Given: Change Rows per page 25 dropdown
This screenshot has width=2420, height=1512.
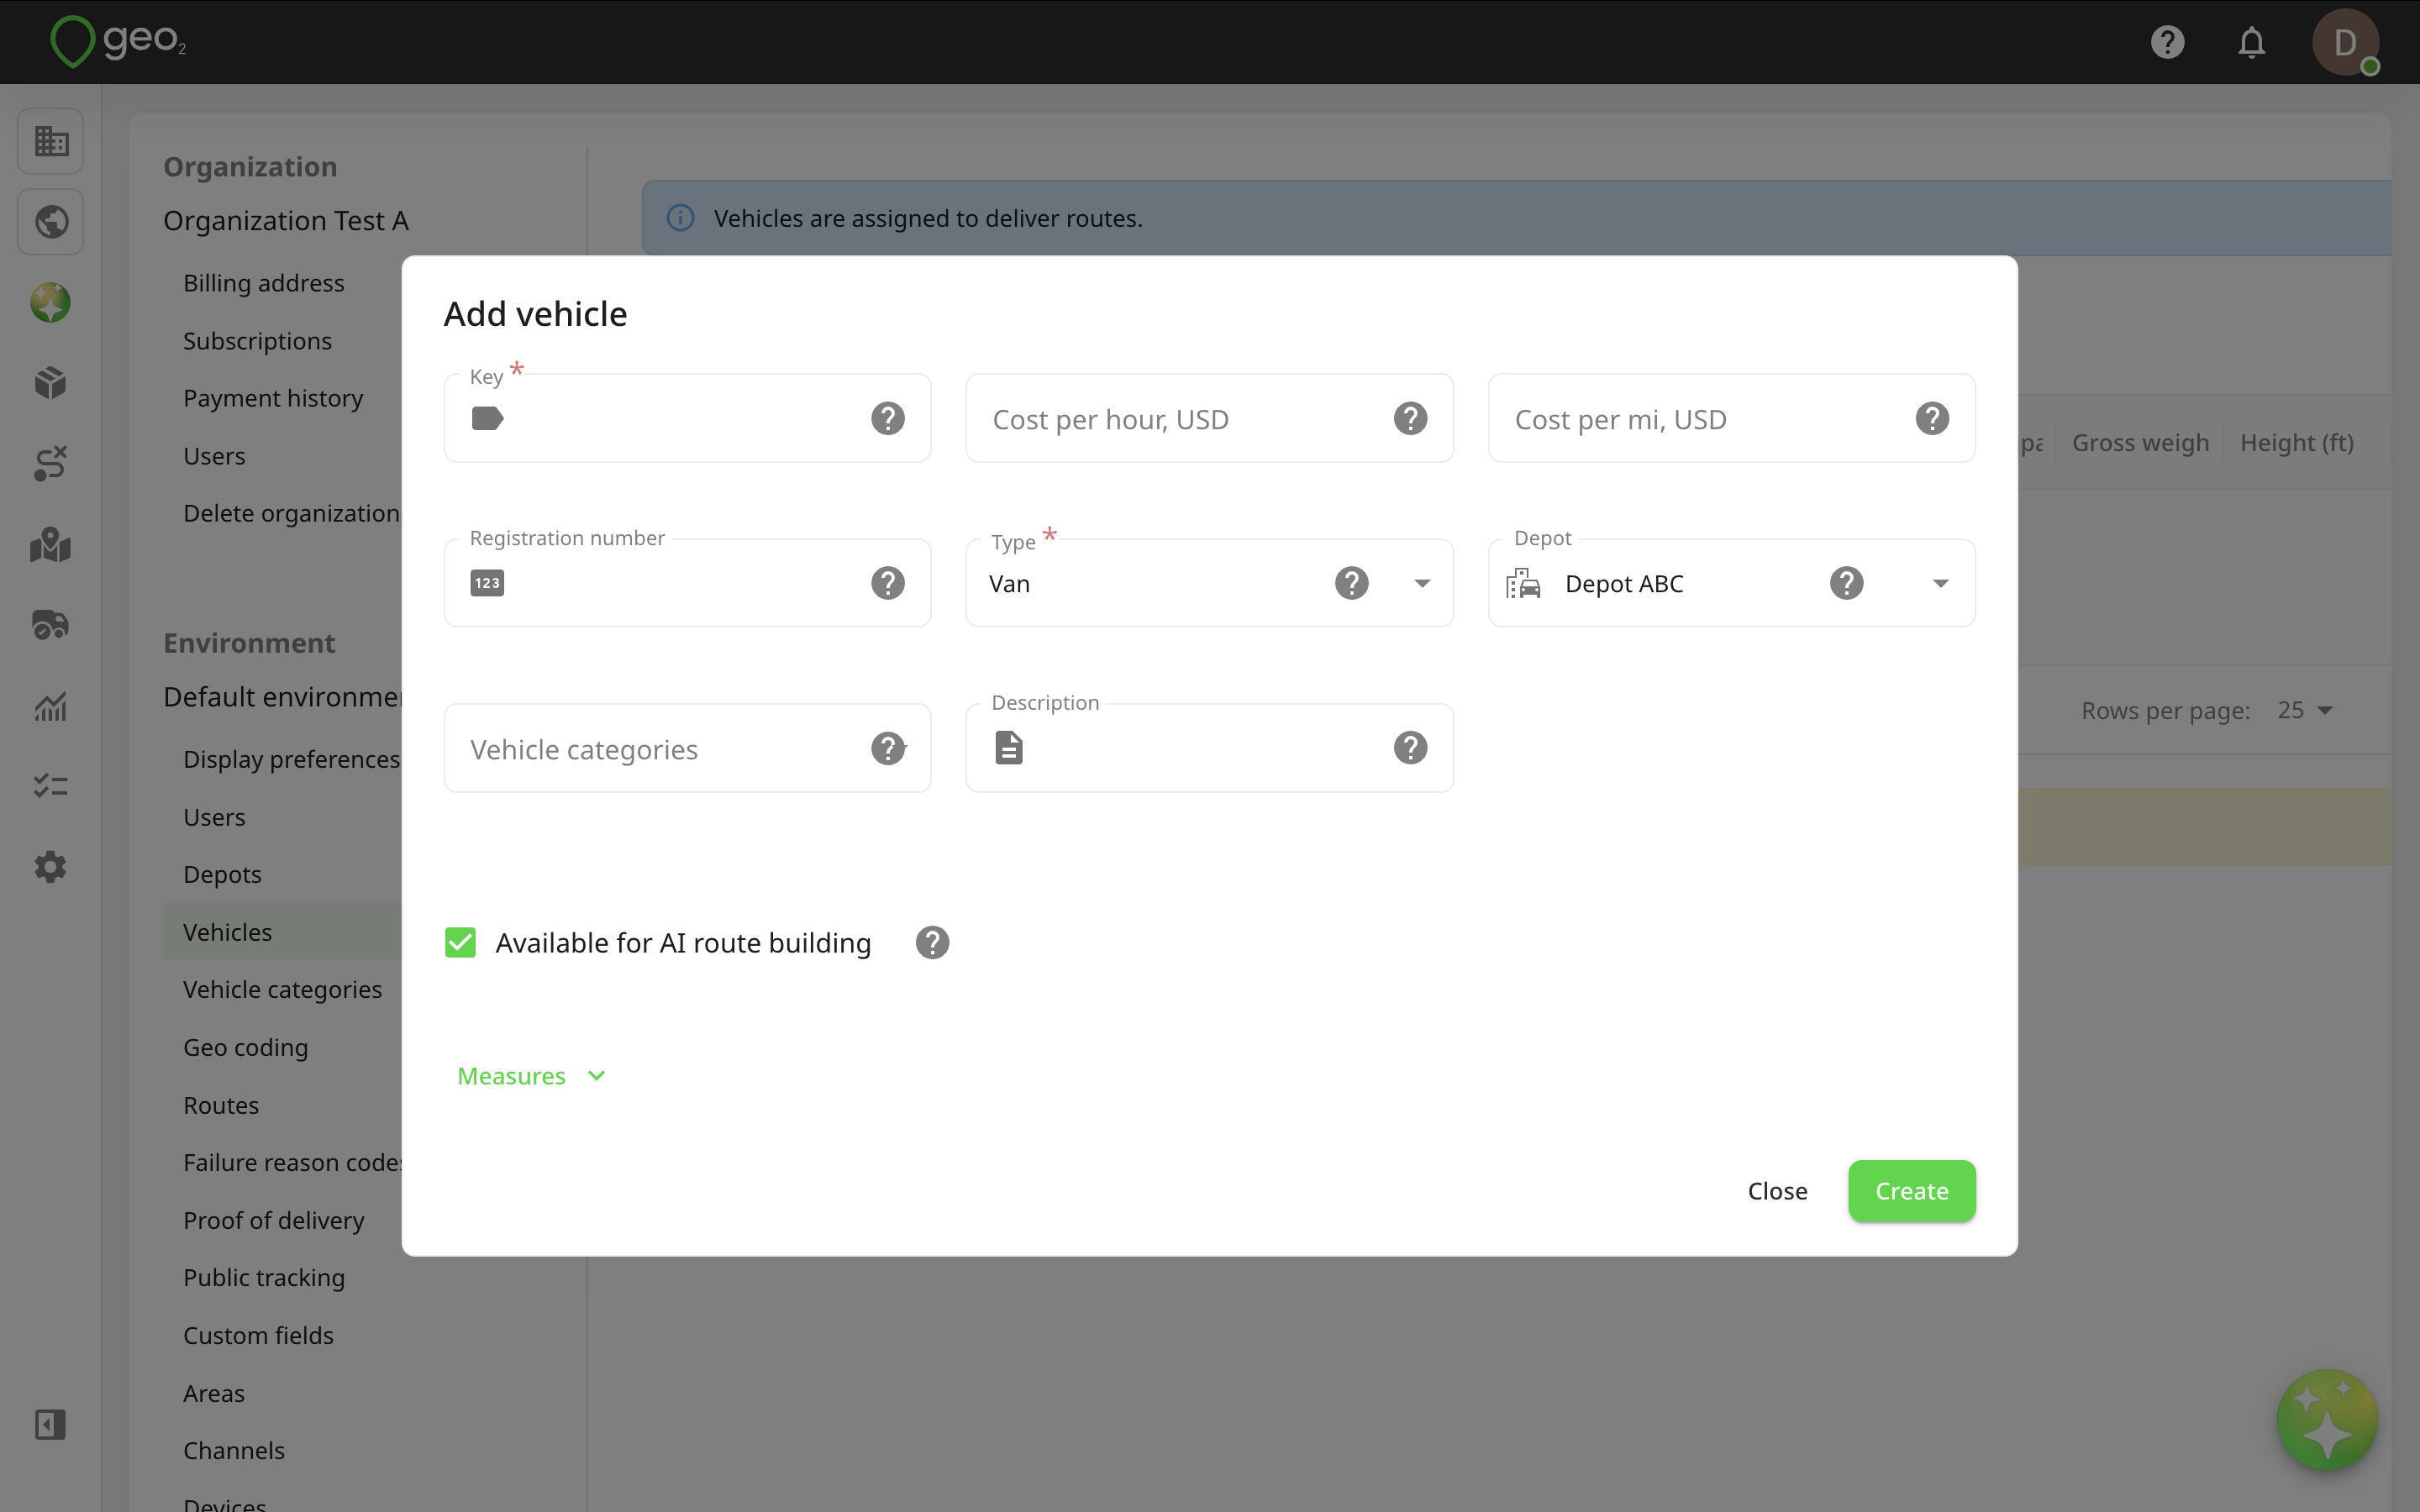Looking at the screenshot, I should [x=2305, y=710].
